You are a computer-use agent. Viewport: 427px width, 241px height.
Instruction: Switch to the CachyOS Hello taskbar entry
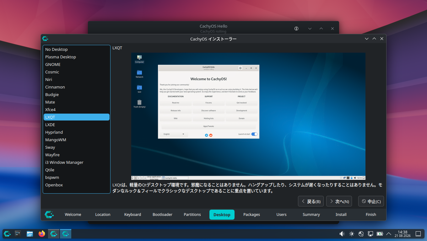pyautogui.click(x=54, y=233)
